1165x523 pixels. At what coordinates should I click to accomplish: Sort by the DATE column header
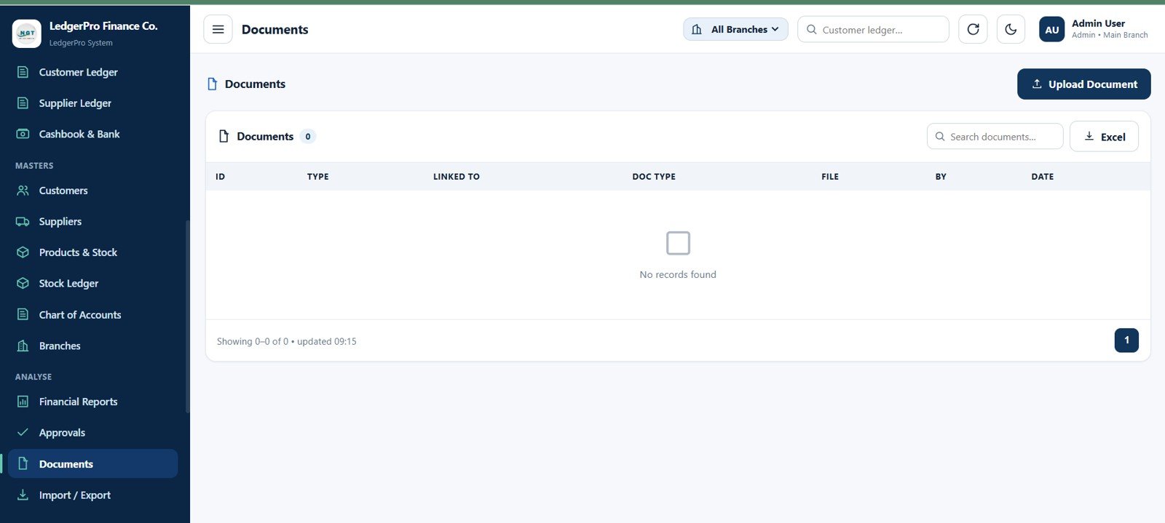coord(1042,177)
